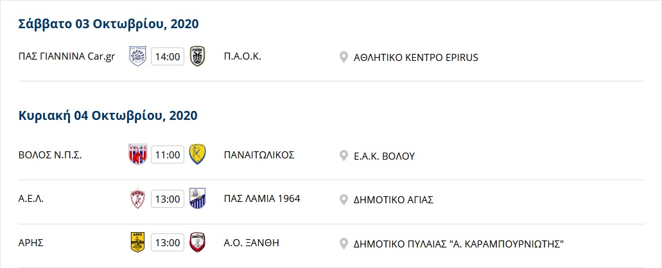Click location pin beside ΔΗΜΟΤΙΚΟ ΑΓΙΑΣ

tap(344, 199)
